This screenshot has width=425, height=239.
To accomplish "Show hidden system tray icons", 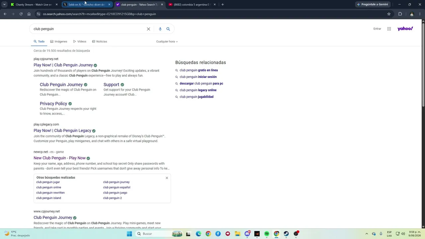I will click(x=367, y=234).
